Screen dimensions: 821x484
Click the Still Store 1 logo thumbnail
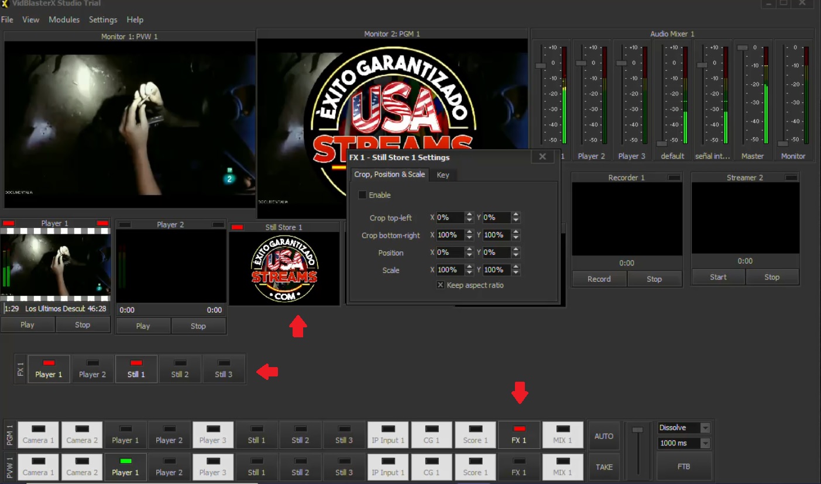284,268
